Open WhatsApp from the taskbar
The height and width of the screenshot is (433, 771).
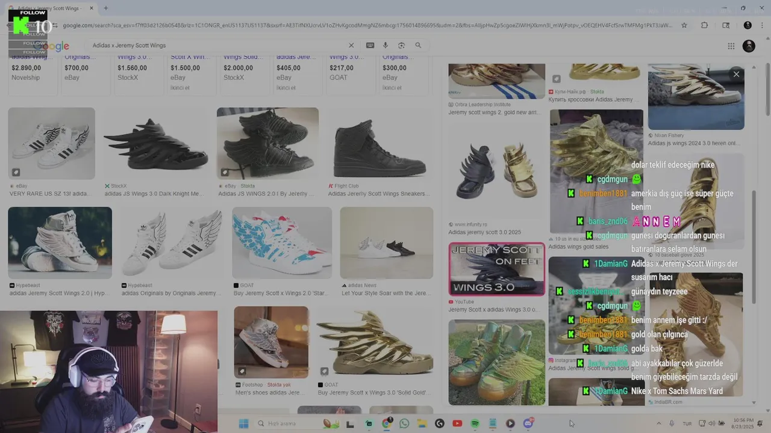pos(404,423)
